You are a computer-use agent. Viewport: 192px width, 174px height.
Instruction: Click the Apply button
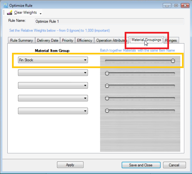point(70,165)
